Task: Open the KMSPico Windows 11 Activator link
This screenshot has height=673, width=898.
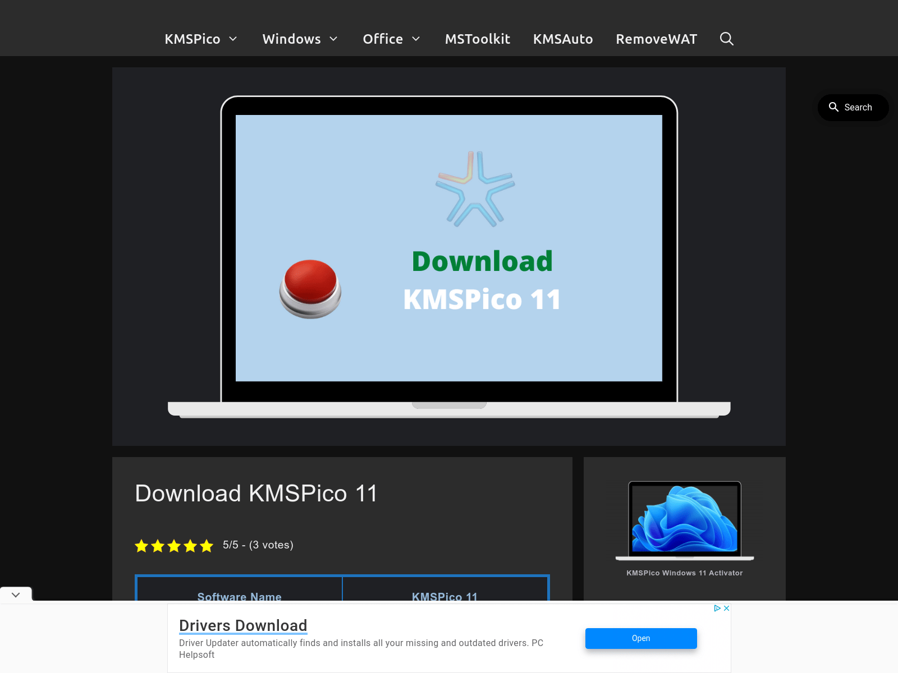Action: pyautogui.click(x=685, y=573)
